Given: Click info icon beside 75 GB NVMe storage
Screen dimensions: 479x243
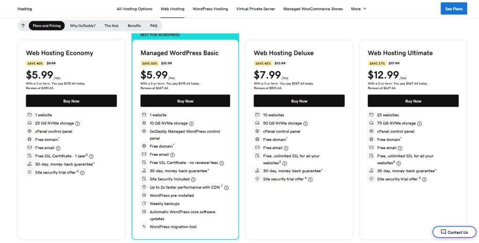Looking at the screenshot, I should (420, 124).
